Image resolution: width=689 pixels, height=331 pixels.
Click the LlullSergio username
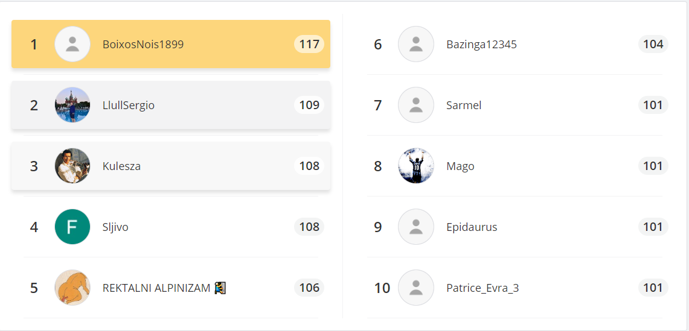(x=129, y=106)
